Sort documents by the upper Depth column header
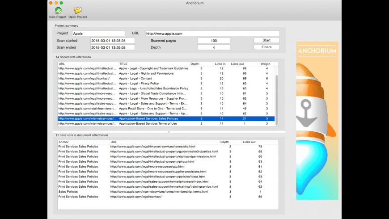 [x=201, y=64]
